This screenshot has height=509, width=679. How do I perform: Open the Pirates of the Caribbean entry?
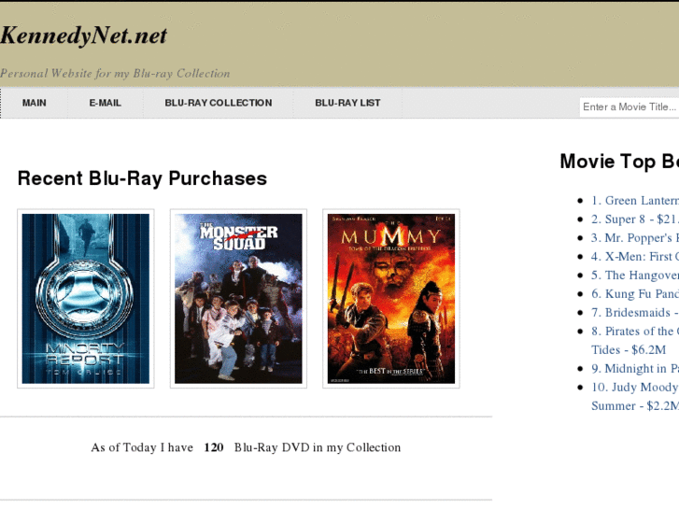[x=635, y=341]
